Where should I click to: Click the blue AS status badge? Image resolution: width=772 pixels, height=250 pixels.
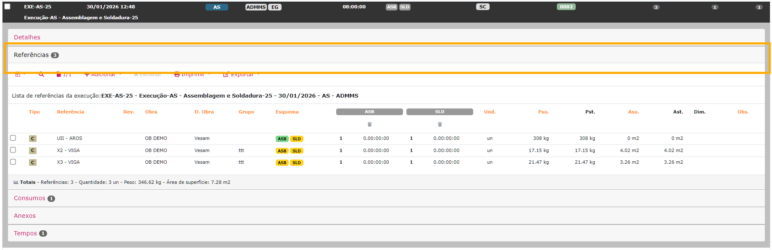pos(216,7)
